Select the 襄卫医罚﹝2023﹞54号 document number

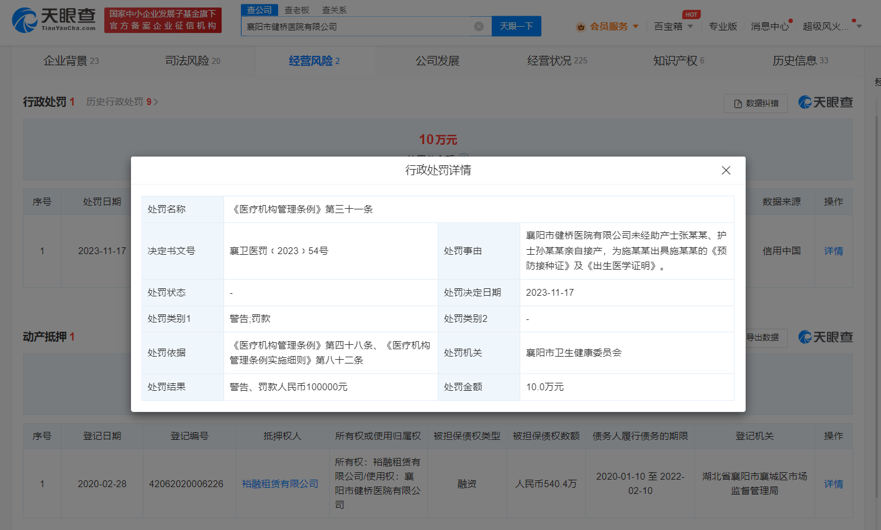[x=279, y=251]
